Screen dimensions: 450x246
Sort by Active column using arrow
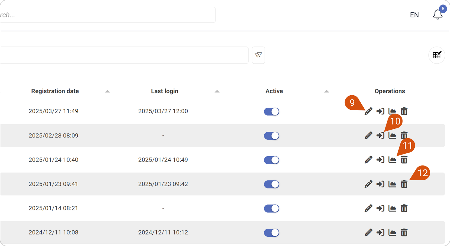[327, 91]
